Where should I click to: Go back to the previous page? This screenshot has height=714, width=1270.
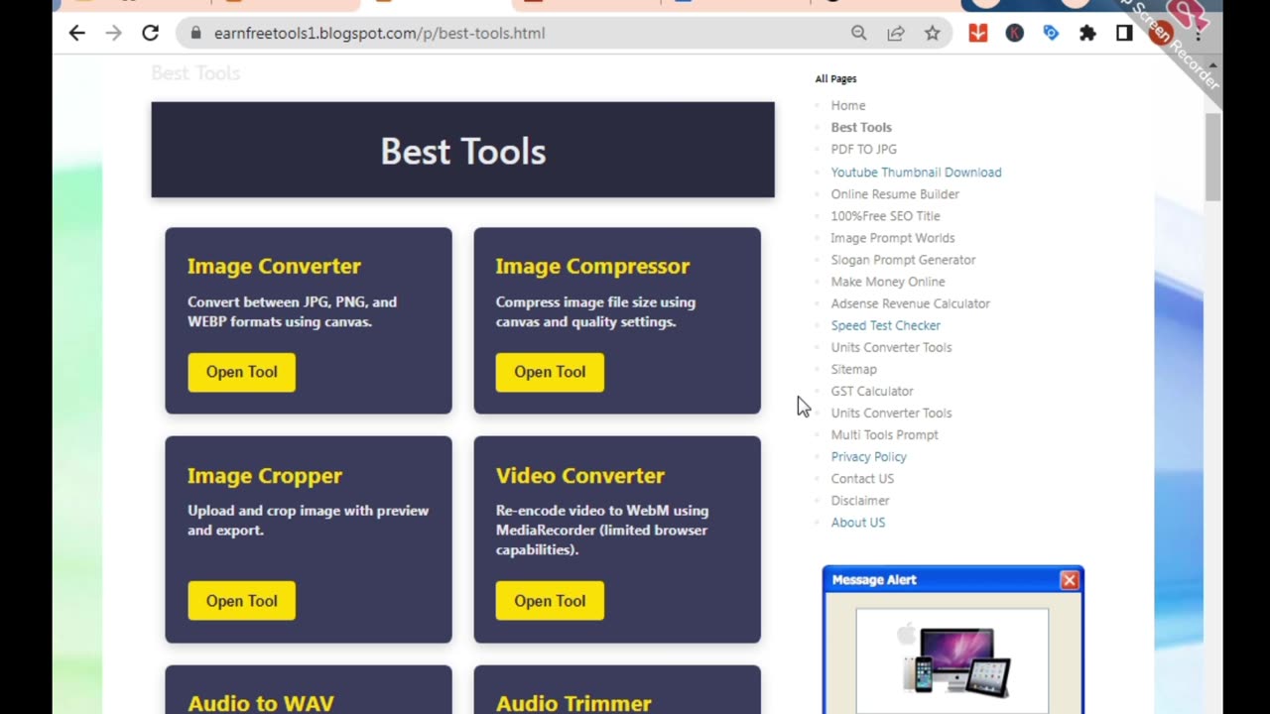77,33
